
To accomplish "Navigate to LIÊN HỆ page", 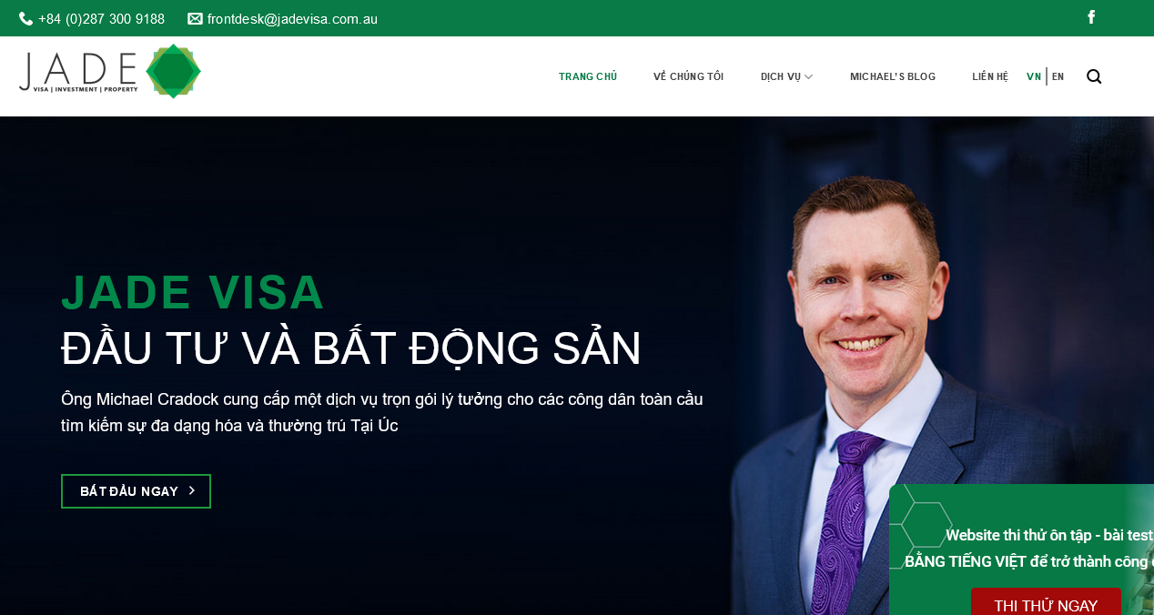I will (x=990, y=76).
